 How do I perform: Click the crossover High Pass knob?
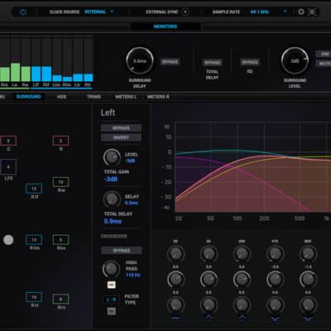111,269
